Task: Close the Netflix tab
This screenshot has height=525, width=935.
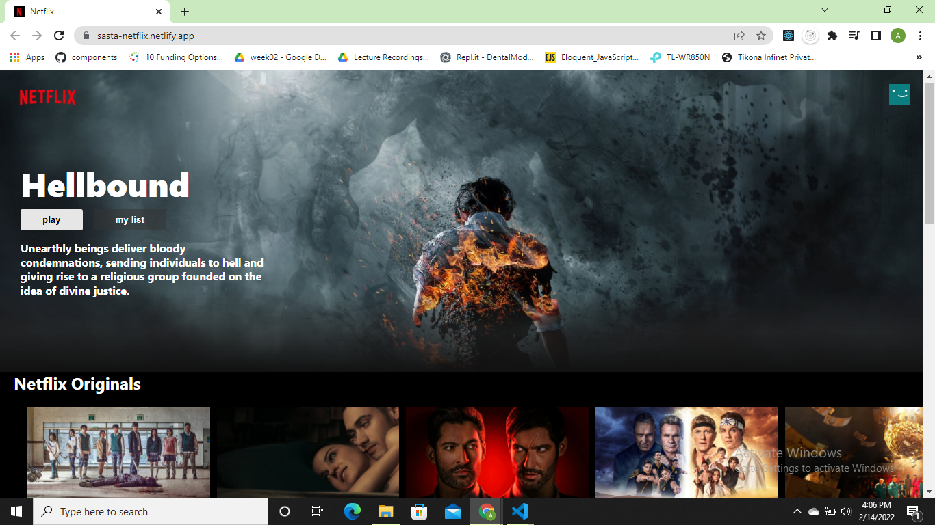Action: pos(159,12)
